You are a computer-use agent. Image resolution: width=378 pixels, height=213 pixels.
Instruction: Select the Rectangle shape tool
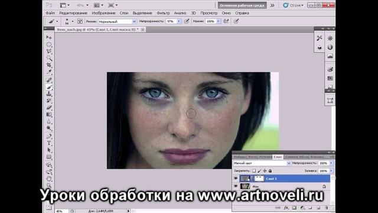tap(49, 157)
